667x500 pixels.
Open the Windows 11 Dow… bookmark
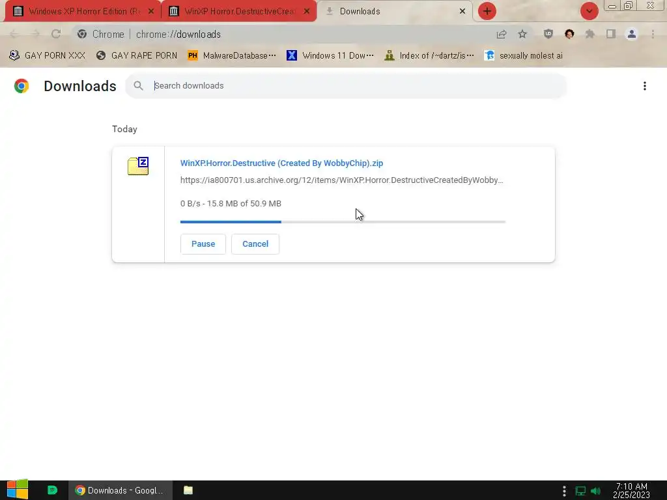tap(330, 55)
